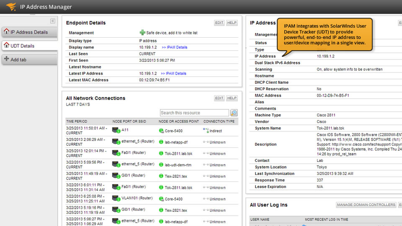The image size is (402, 226).
Task: Click the port icon next to A11
Action: point(116,131)
